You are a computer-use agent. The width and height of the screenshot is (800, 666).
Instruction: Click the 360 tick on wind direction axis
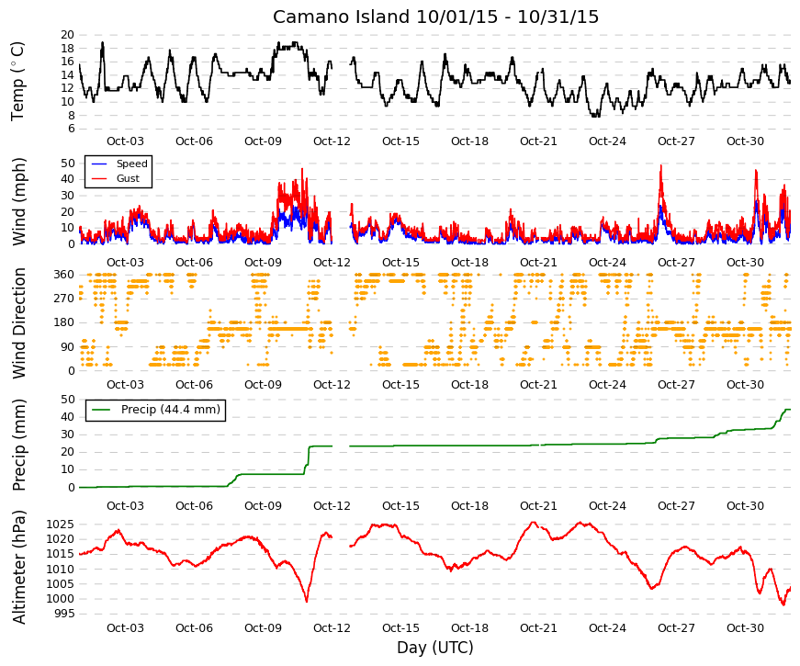(x=63, y=275)
